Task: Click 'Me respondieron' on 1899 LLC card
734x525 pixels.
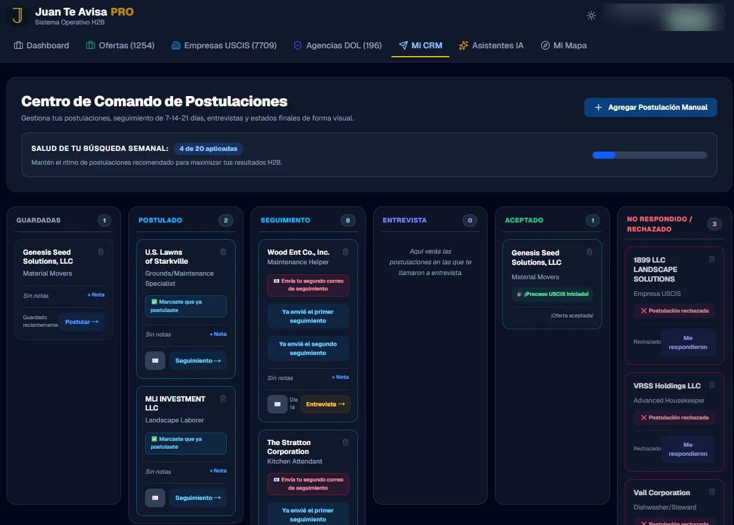Action: (688, 342)
